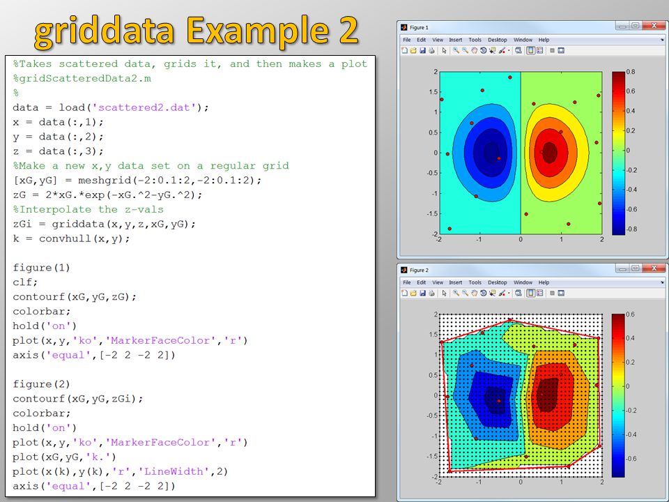Image resolution: width=669 pixels, height=502 pixels.
Task: Toggle Insert Colorbar button in Figure 2
Action: pyautogui.click(x=531, y=294)
